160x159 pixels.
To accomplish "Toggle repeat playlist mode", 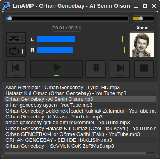I will pyautogui.click(x=16, y=51).
